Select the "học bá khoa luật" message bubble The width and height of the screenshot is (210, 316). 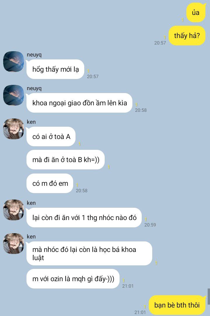tap(89, 253)
